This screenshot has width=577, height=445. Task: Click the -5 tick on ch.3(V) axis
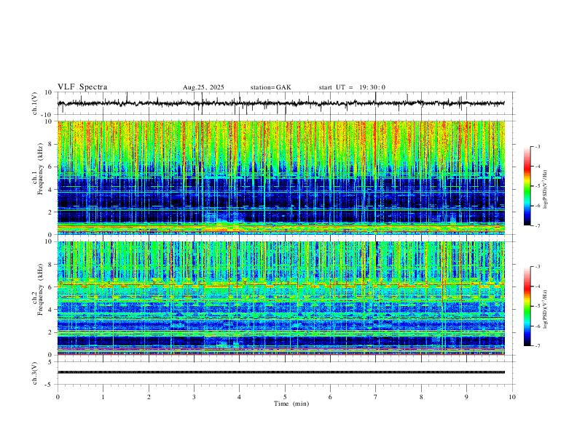50,385
